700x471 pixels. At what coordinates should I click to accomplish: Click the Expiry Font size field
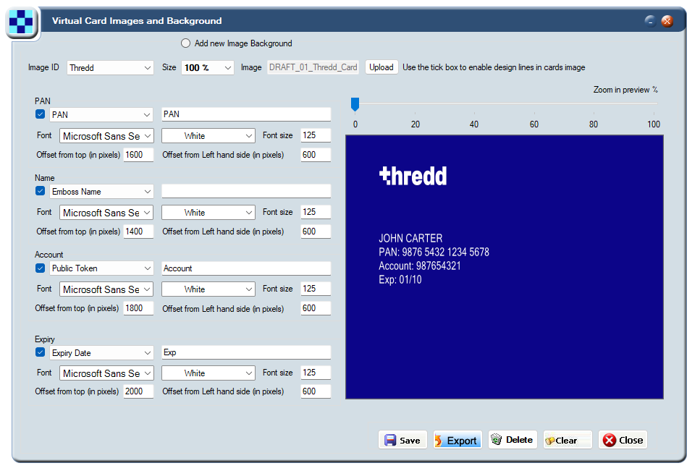point(316,373)
